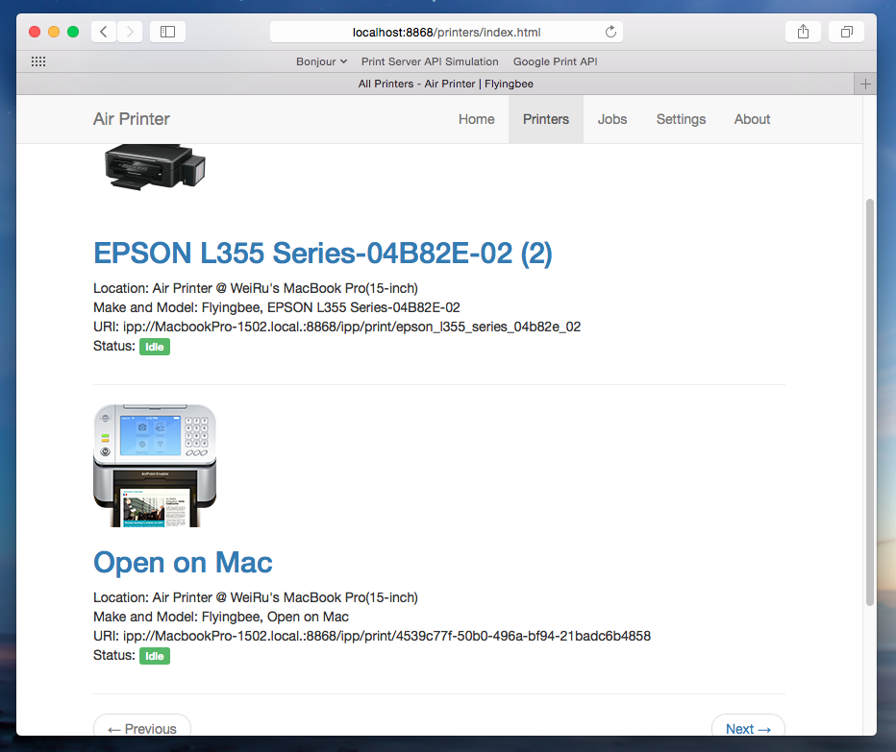Image resolution: width=896 pixels, height=752 pixels.
Task: Go back to the previous page in Safari
Action: 104,32
